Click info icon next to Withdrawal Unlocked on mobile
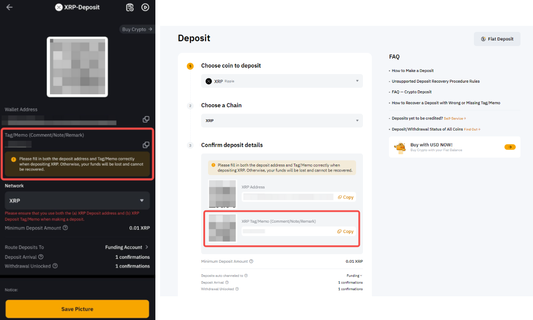 pos(55,266)
